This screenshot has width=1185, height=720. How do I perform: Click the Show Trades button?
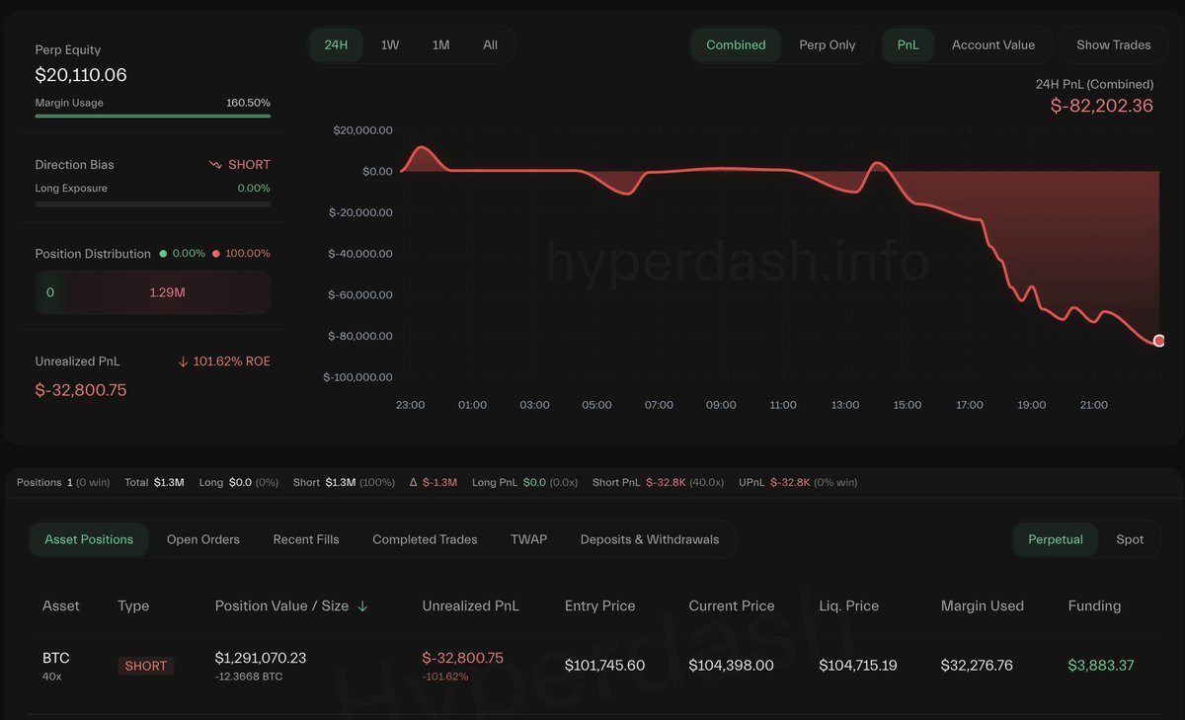pyautogui.click(x=1113, y=45)
